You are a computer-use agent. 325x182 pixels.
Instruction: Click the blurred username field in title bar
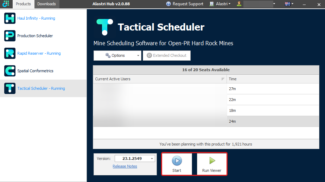click(x=258, y=4)
